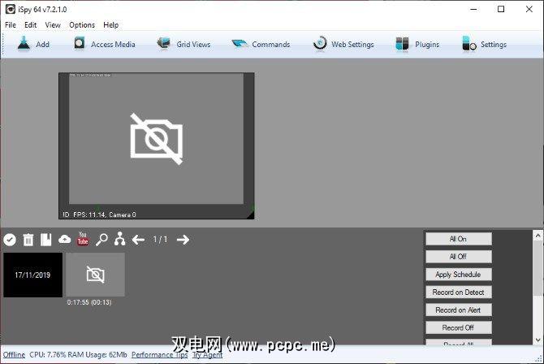Click the cloud upload icon
Image resolution: width=544 pixels, height=364 pixels.
point(64,240)
